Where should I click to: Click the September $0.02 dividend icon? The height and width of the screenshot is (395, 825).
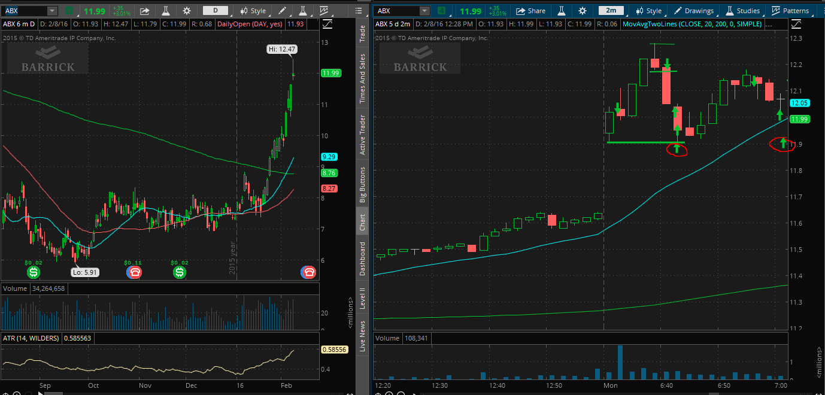(34, 272)
